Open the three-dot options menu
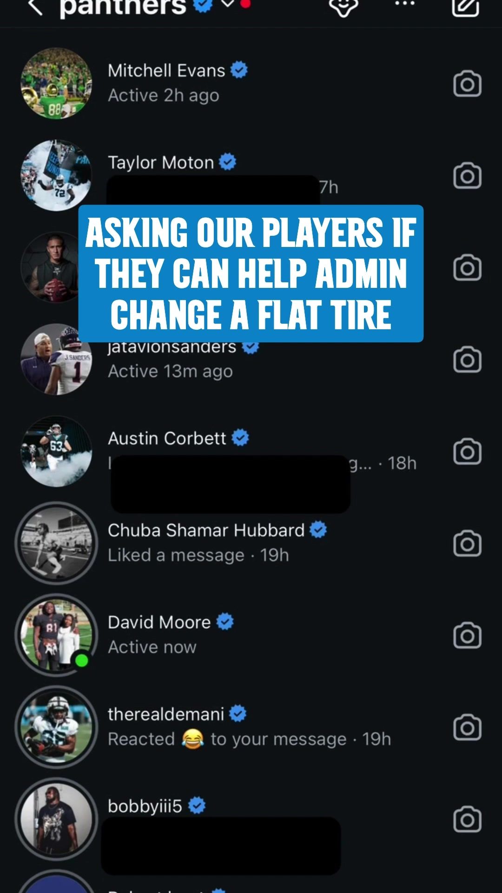The width and height of the screenshot is (502, 893). tap(404, 6)
